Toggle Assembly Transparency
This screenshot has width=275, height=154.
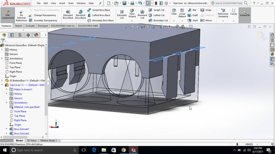43,20
